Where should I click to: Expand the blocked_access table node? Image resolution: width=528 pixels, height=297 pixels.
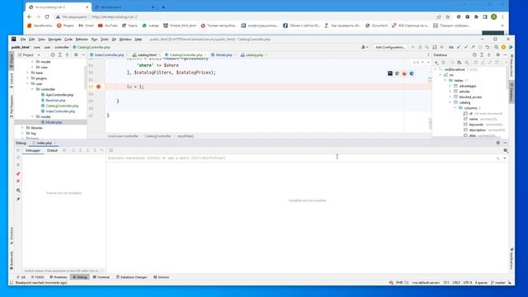click(x=450, y=97)
